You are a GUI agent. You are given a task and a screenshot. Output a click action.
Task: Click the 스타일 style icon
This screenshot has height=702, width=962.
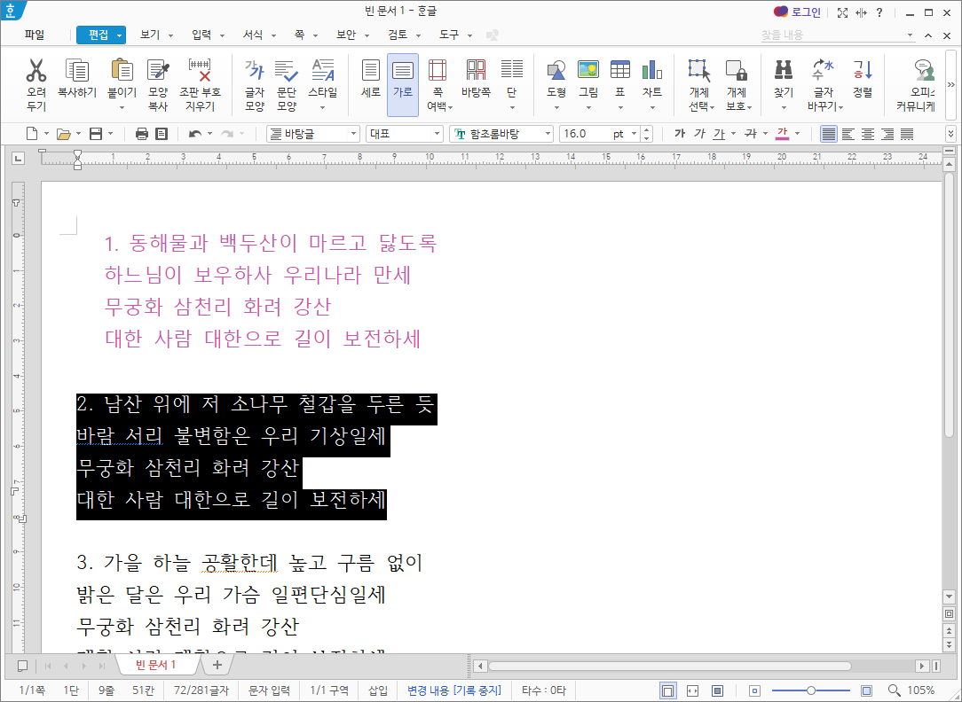(x=323, y=70)
